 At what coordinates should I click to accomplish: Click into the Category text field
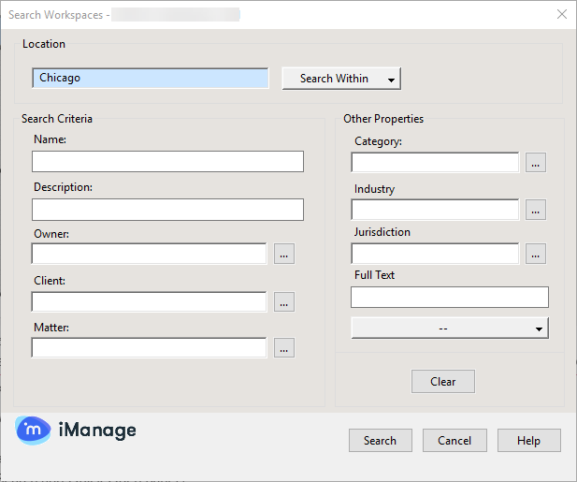pyautogui.click(x=435, y=163)
